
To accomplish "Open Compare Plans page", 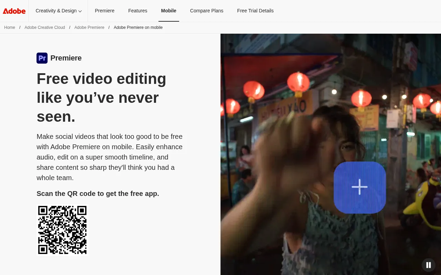I will pyautogui.click(x=207, y=11).
